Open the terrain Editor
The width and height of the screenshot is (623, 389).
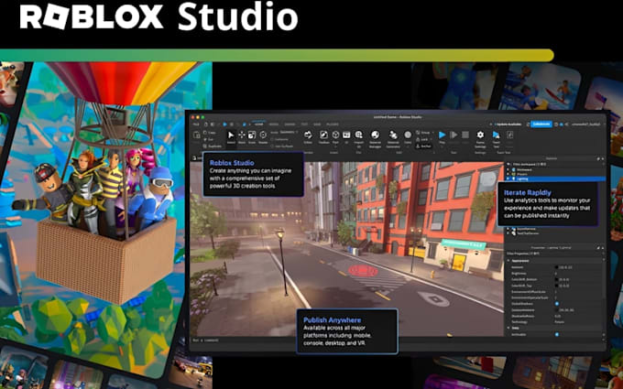click(x=308, y=137)
